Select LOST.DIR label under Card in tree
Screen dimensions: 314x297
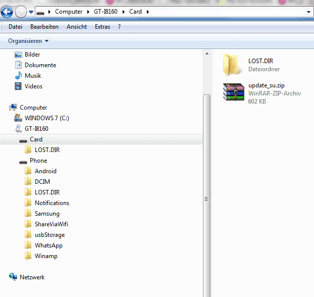[x=47, y=150]
